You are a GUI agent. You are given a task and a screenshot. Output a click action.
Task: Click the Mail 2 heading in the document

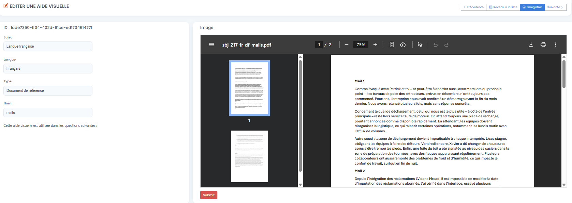point(360,171)
